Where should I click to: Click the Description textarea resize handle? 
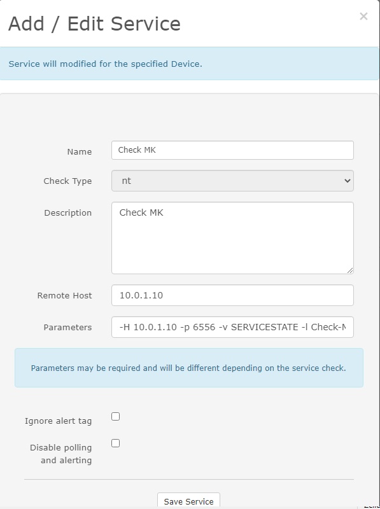coord(349,269)
